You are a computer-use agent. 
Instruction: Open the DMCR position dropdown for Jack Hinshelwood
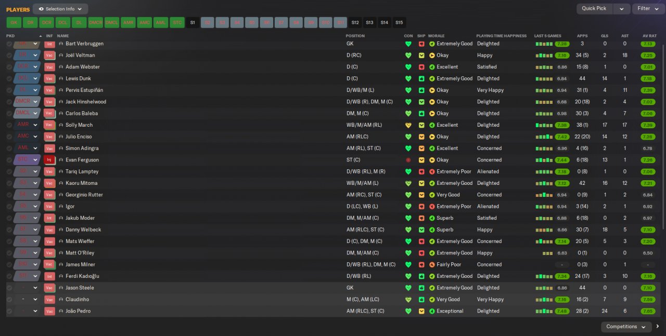35,102
